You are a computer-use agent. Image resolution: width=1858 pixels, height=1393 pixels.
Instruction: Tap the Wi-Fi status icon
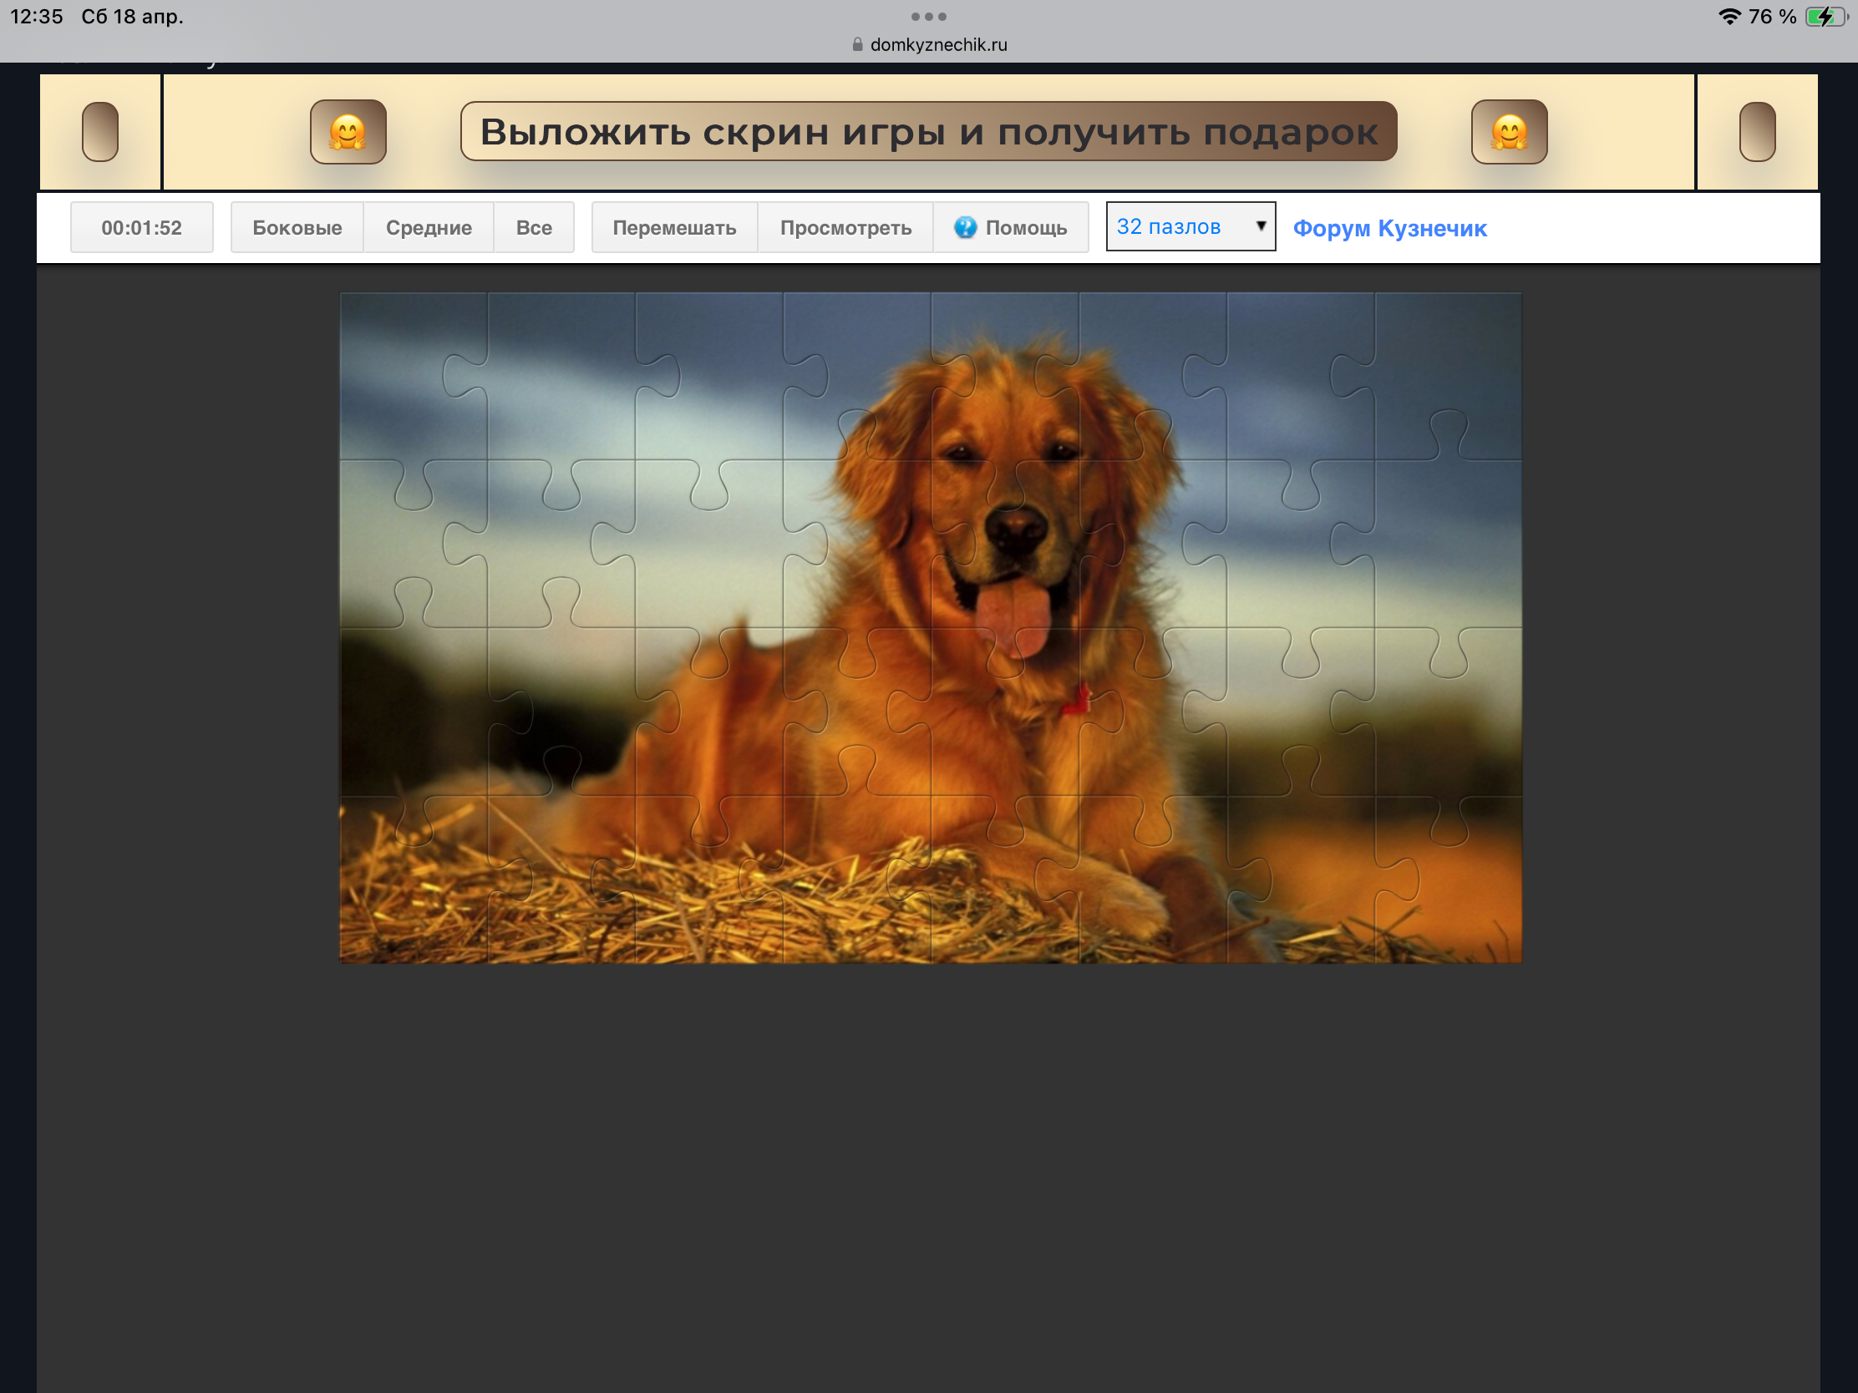coord(1729,17)
